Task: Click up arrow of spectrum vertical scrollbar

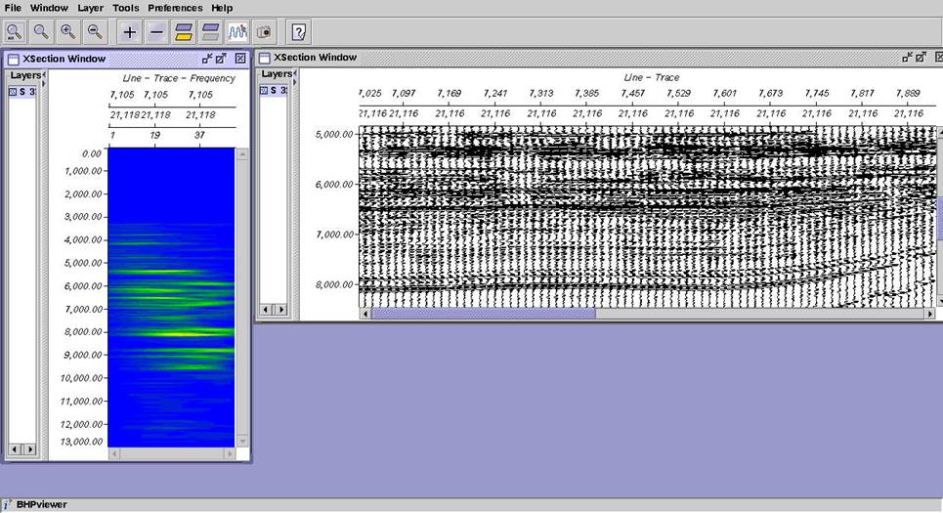Action: point(242,154)
